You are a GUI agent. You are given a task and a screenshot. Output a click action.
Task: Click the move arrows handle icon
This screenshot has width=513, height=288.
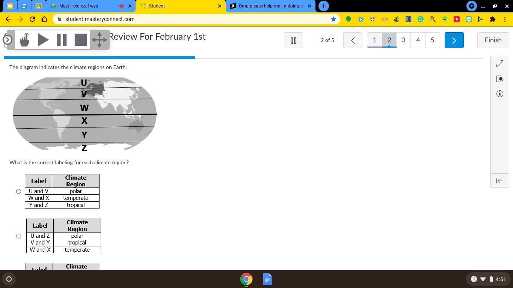pyautogui.click(x=100, y=40)
